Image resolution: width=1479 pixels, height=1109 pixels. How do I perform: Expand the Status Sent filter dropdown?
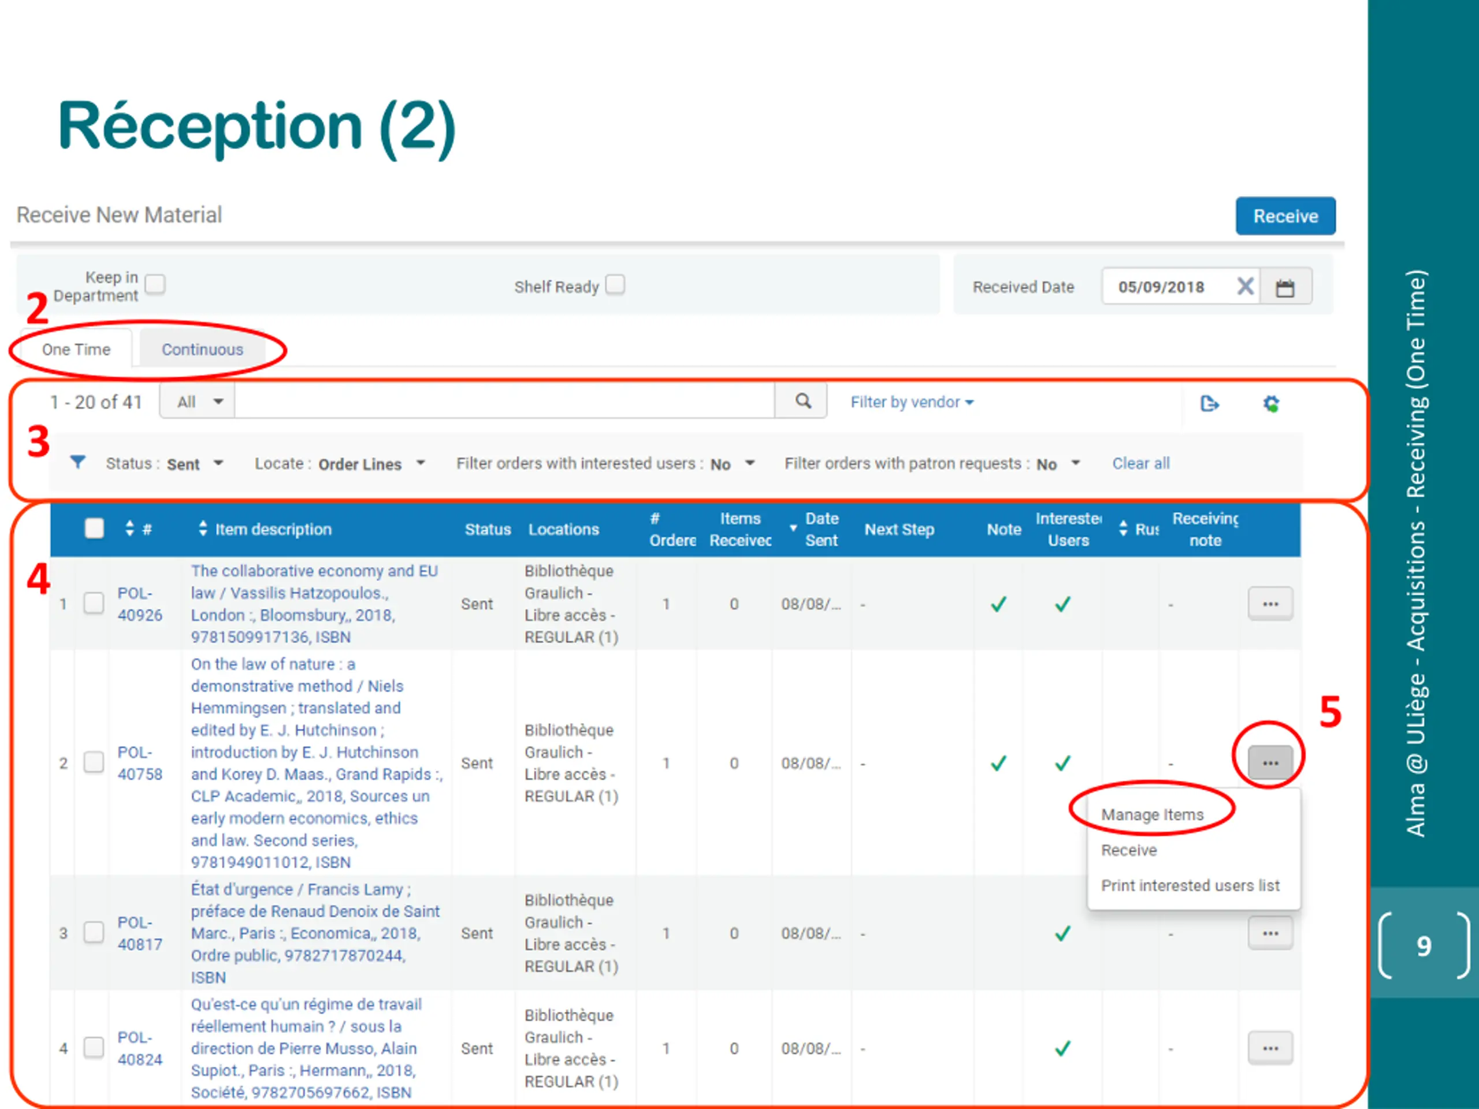(164, 463)
